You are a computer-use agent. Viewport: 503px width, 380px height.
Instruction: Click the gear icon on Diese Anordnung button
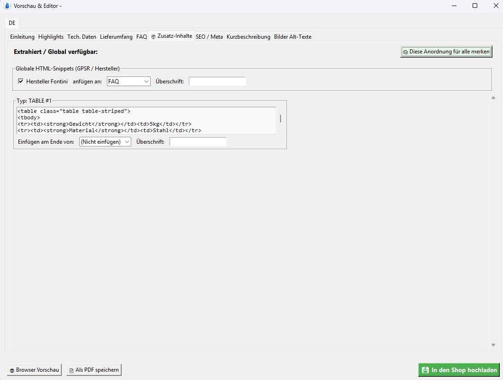tap(405, 52)
